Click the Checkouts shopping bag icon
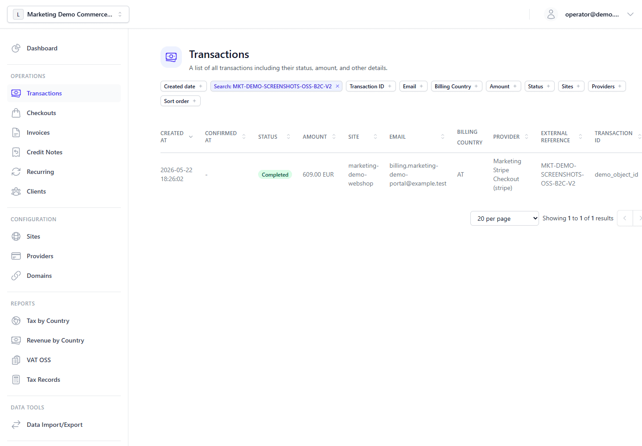The height and width of the screenshot is (446, 642). (16, 113)
